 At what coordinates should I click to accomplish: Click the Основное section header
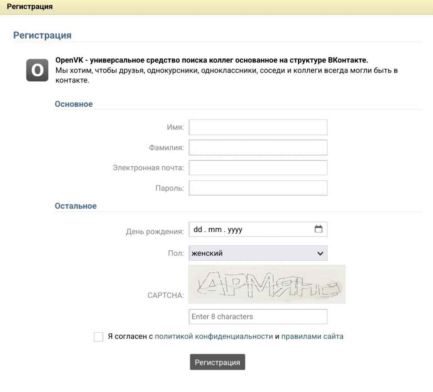pos(74,104)
